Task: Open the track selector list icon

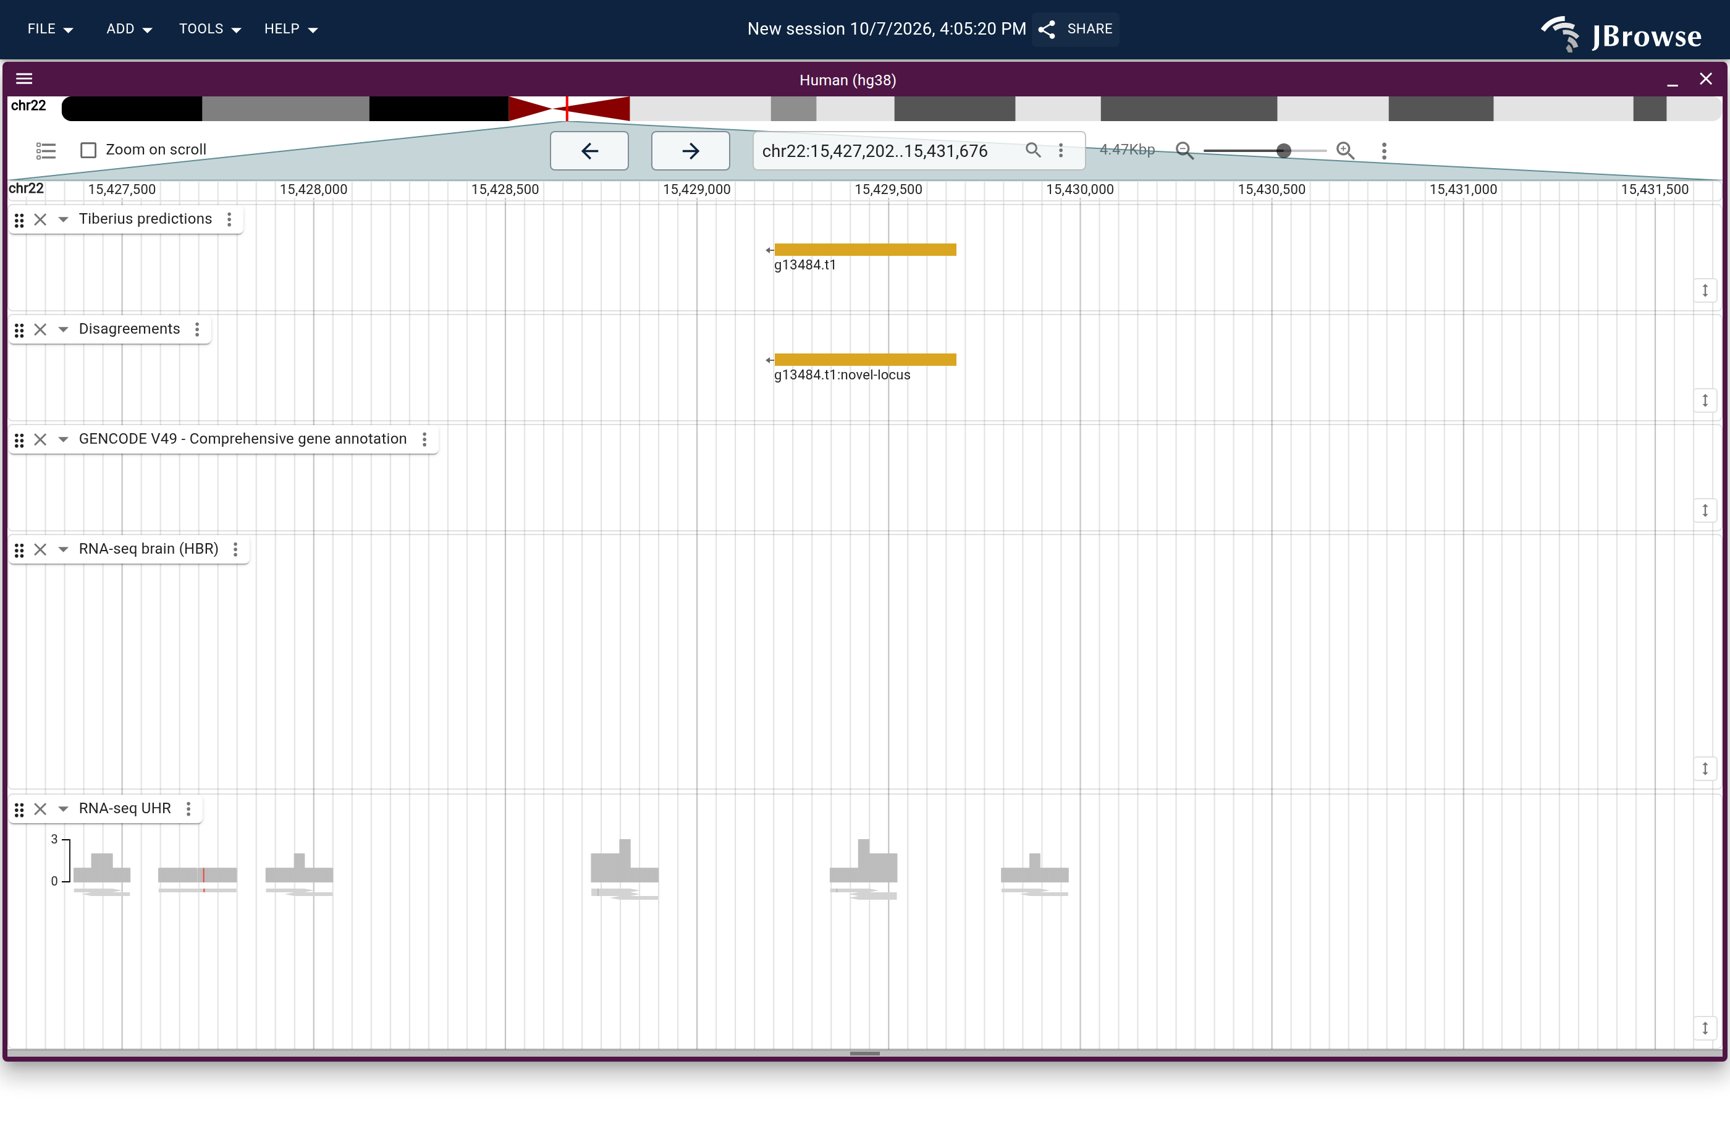Action: pos(46,151)
